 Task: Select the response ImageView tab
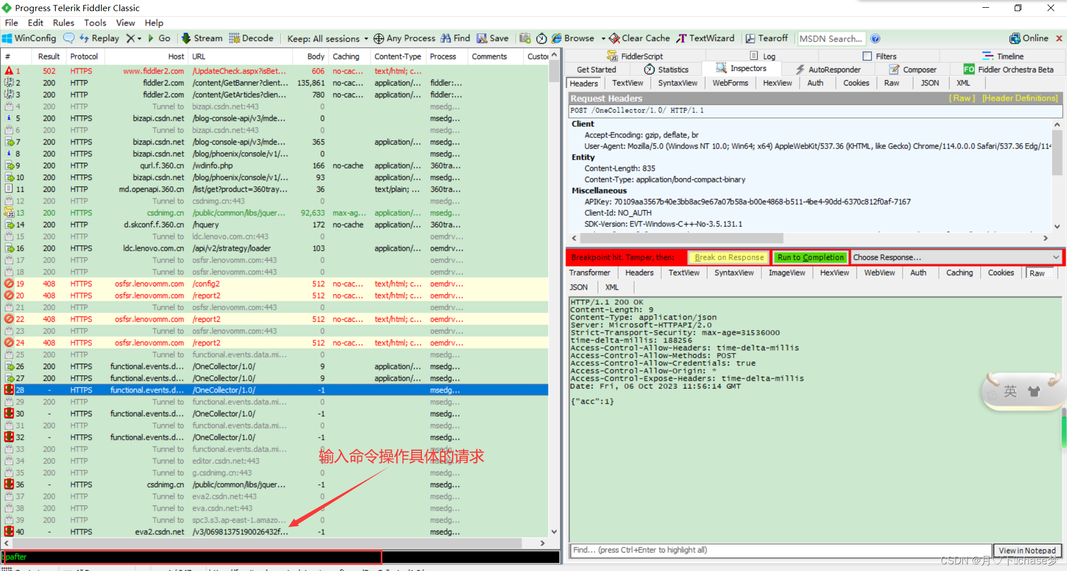(786, 272)
